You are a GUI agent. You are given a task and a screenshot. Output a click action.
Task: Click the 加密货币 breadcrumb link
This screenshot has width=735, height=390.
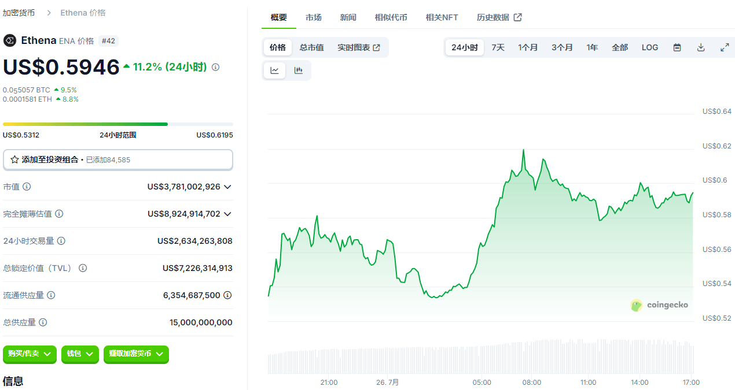tap(19, 13)
